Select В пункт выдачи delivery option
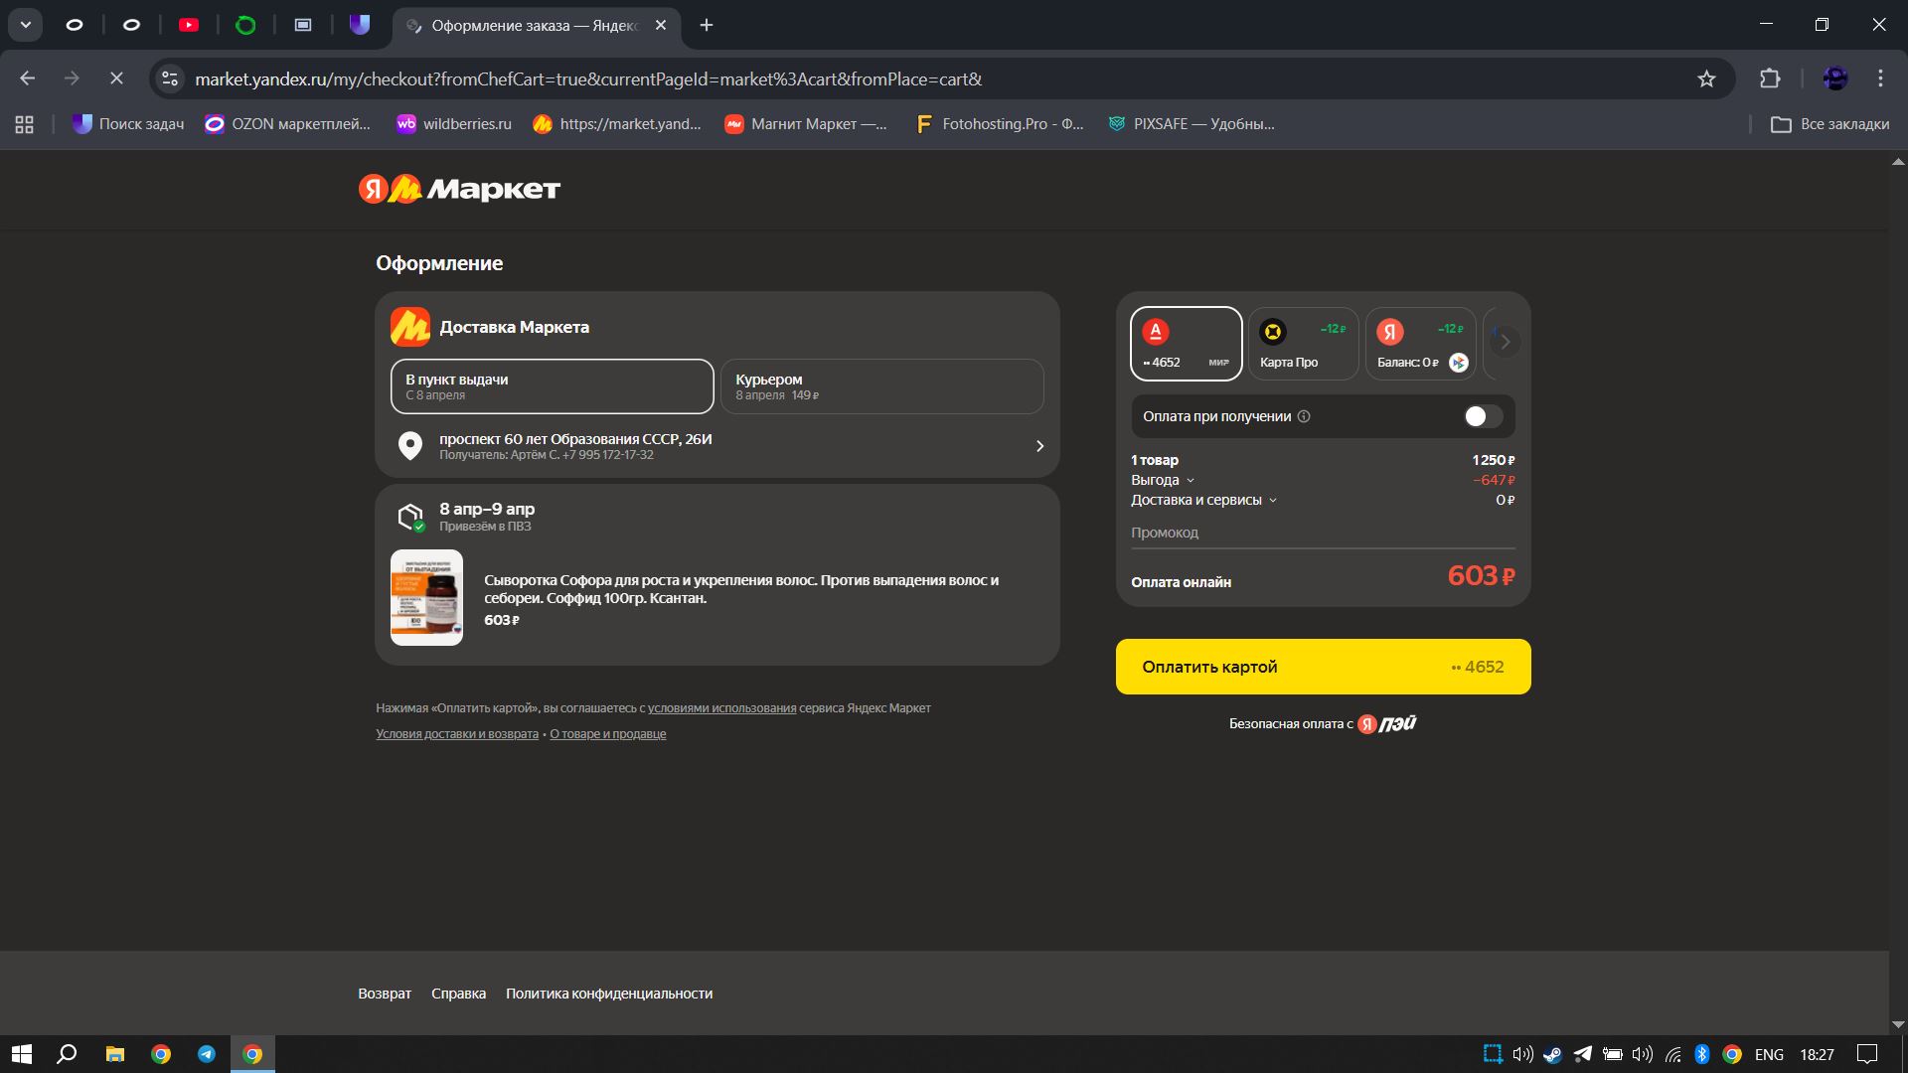This screenshot has height=1073, width=1908. pyautogui.click(x=552, y=386)
